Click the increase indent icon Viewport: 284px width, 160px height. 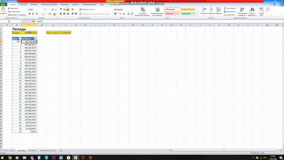coord(76,14)
